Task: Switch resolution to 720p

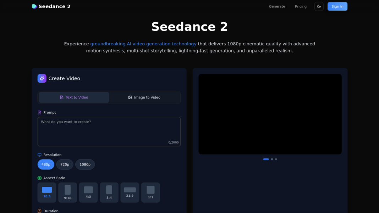Action: [65, 164]
